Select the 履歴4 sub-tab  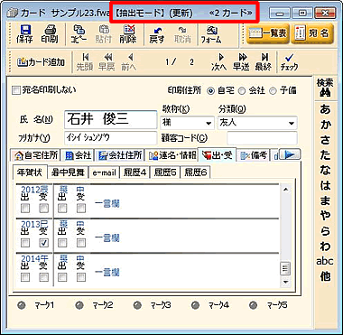coord(134,173)
